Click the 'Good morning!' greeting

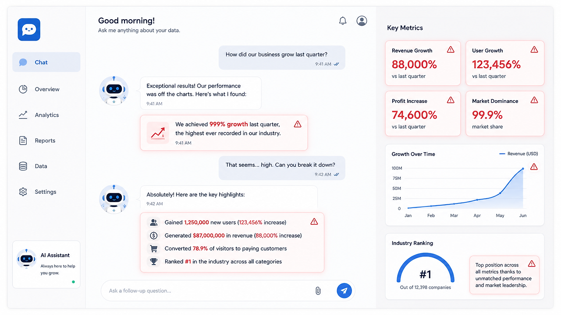click(126, 21)
